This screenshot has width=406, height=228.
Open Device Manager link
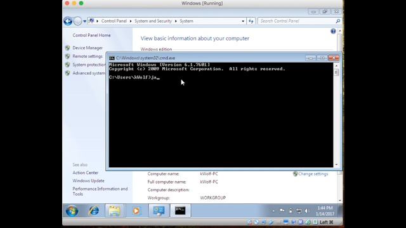pos(88,48)
